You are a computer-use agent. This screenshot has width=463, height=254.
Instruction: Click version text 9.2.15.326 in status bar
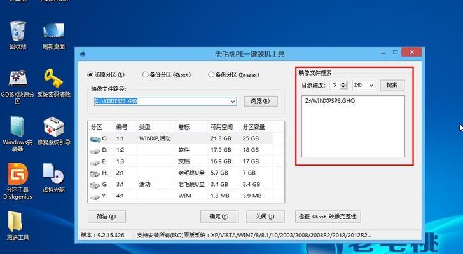click(111, 235)
